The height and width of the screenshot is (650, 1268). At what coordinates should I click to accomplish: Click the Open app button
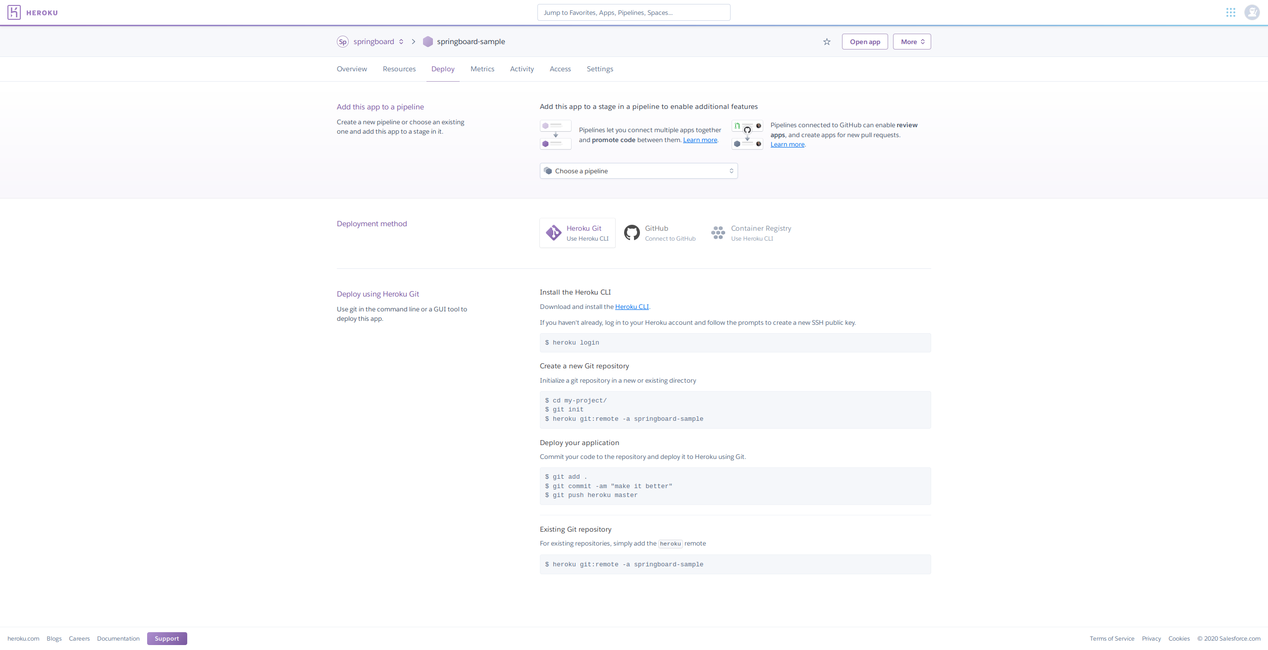click(865, 42)
